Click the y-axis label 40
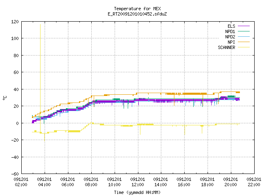The height and width of the screenshot is (196, 262). click(x=16, y=89)
